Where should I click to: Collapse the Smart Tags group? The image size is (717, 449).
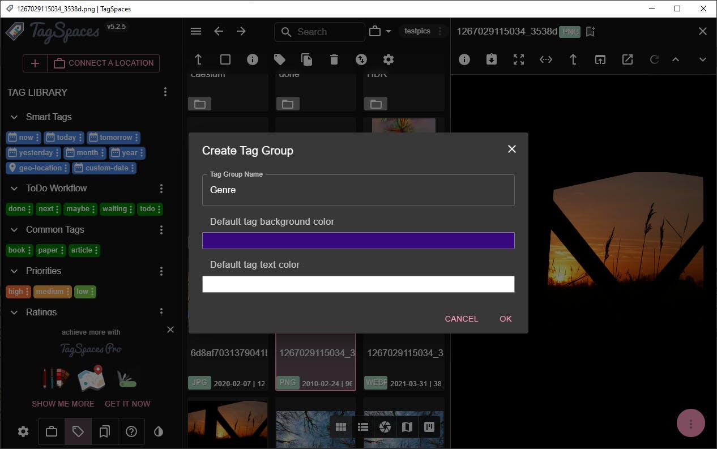pyautogui.click(x=14, y=117)
